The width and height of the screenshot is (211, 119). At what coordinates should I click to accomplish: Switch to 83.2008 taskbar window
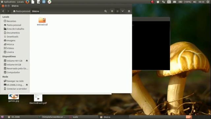tap(14, 117)
